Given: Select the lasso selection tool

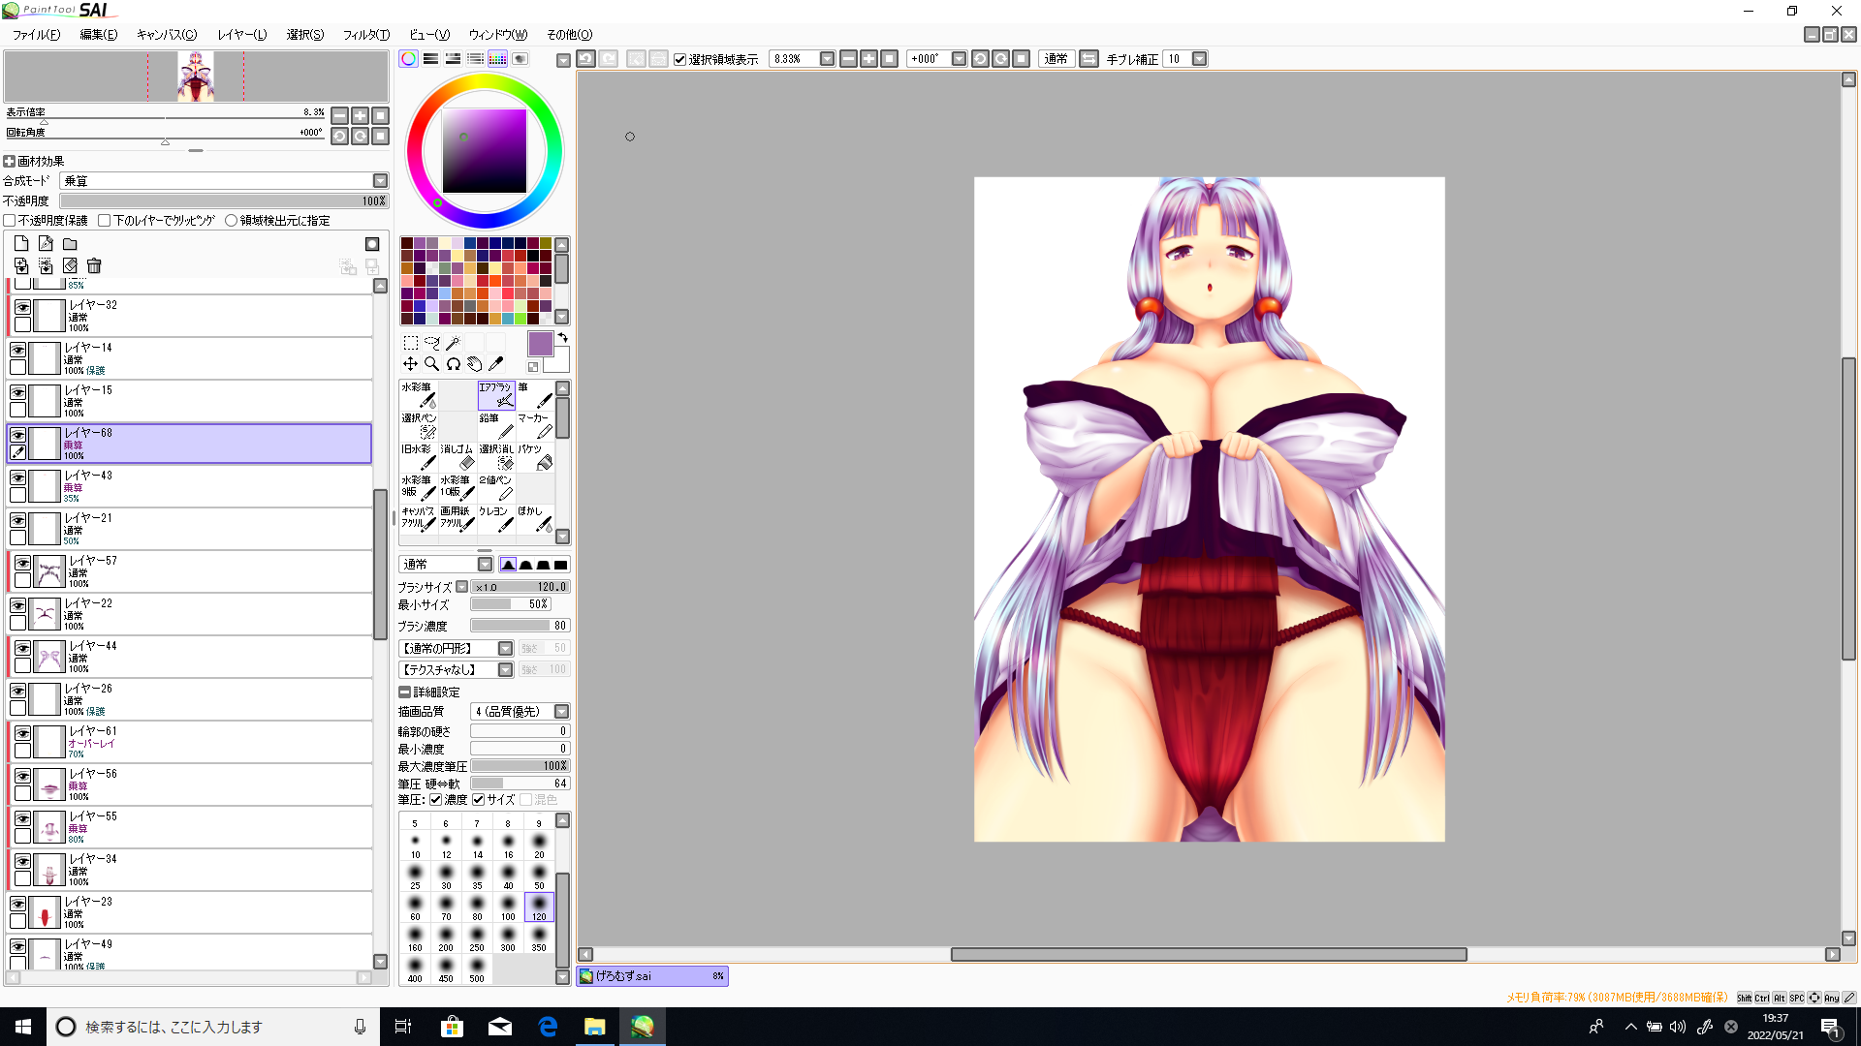Looking at the screenshot, I should click(x=432, y=343).
